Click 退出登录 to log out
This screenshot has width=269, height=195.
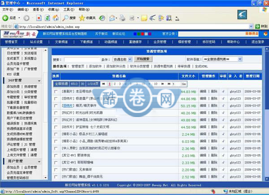tap(258, 42)
